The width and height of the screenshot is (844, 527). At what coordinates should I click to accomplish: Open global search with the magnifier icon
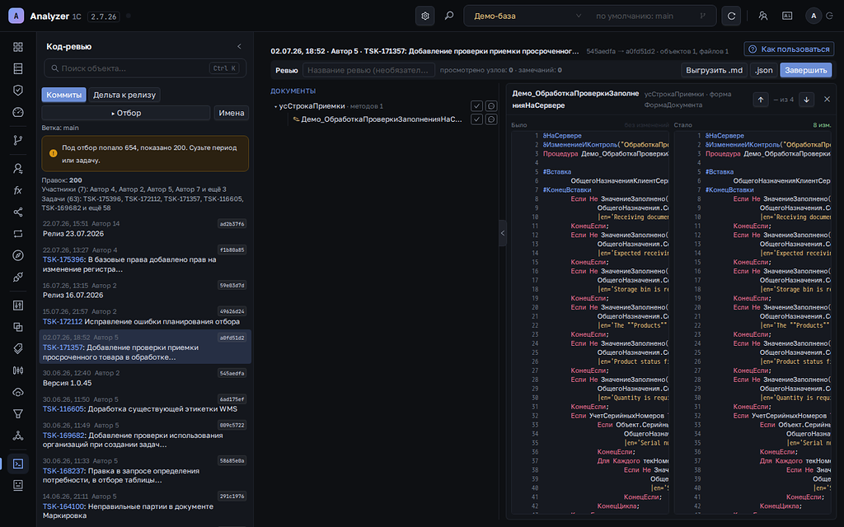click(x=449, y=16)
